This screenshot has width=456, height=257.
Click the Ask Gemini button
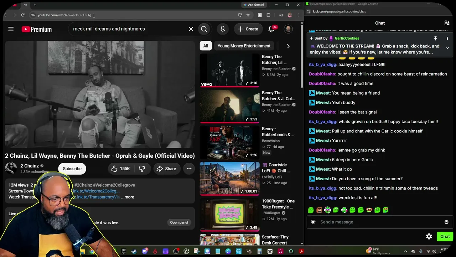coord(253,5)
